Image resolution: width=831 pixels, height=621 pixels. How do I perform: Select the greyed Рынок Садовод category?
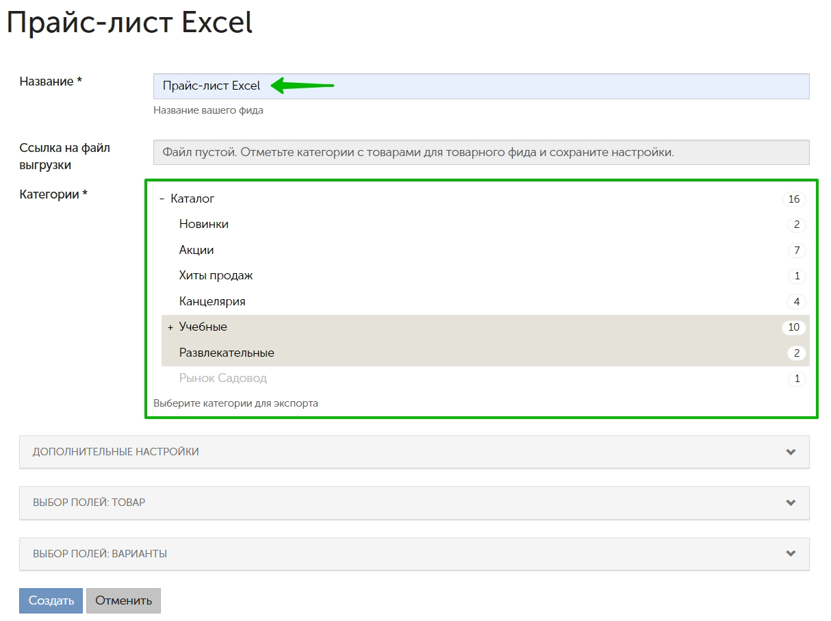point(223,379)
